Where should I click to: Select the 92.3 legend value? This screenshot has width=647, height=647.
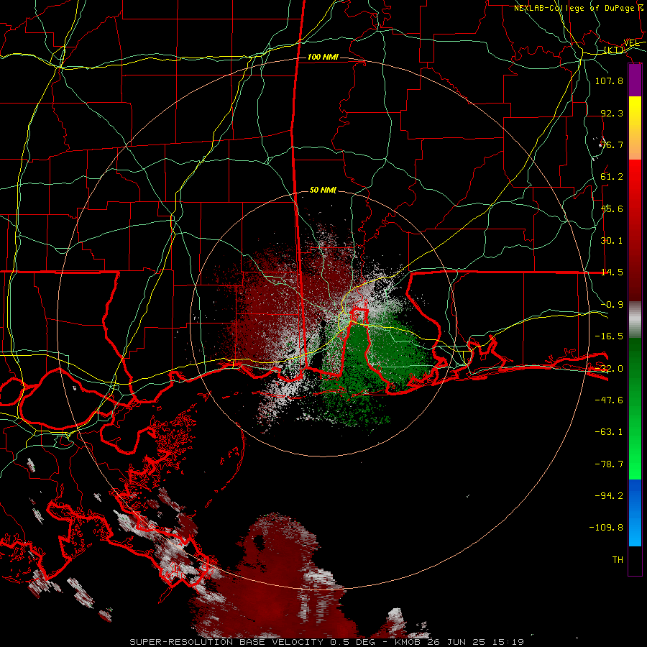[x=612, y=113]
